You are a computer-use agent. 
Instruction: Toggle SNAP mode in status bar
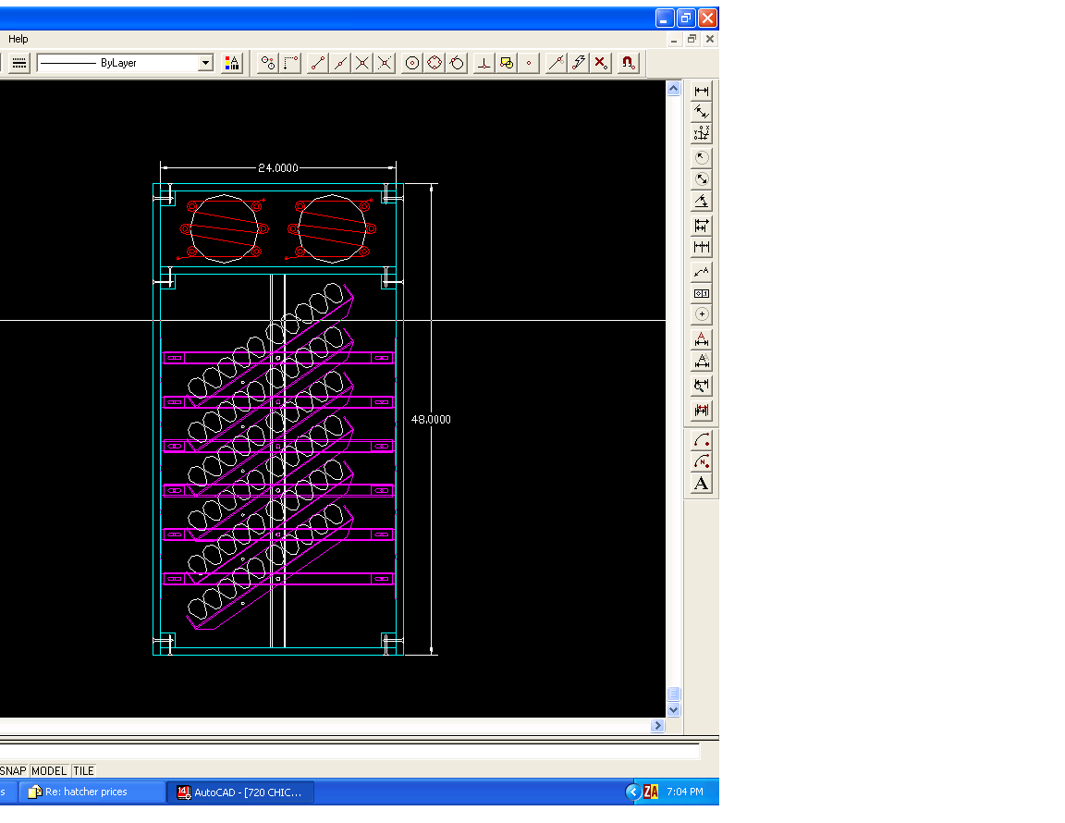click(13, 770)
